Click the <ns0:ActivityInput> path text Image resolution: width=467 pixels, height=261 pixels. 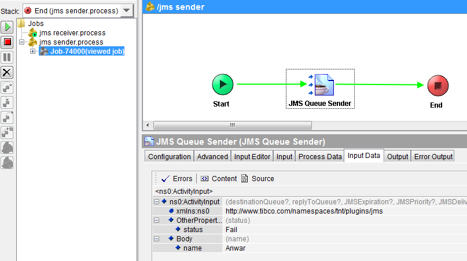pyautogui.click(x=184, y=192)
